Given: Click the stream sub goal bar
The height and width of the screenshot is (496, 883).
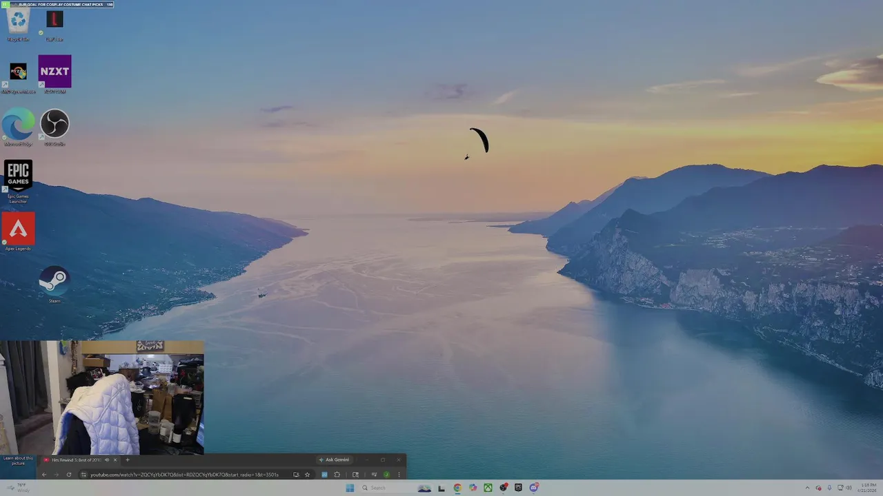Looking at the screenshot, I should [x=57, y=4].
